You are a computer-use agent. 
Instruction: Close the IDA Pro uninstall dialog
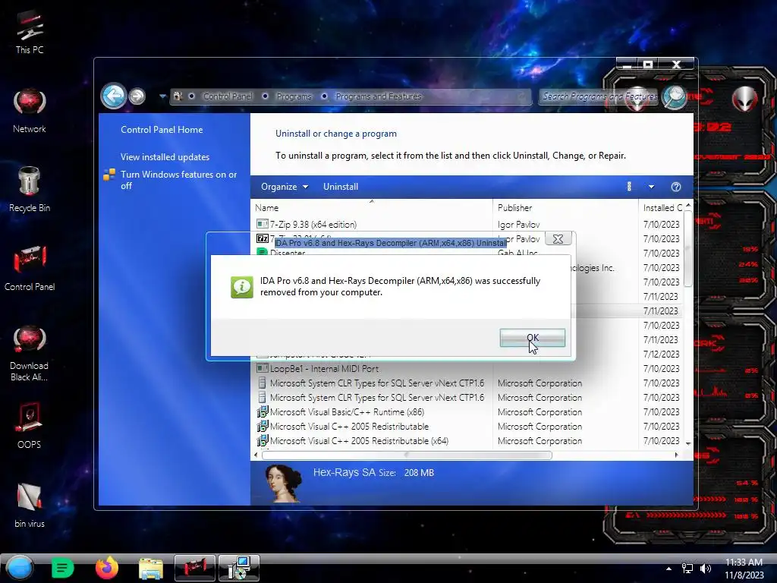[558, 239]
